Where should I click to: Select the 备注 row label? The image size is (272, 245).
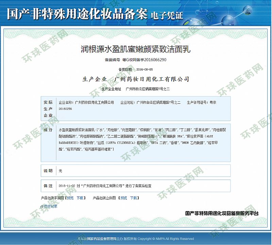pyautogui.click(x=48, y=186)
